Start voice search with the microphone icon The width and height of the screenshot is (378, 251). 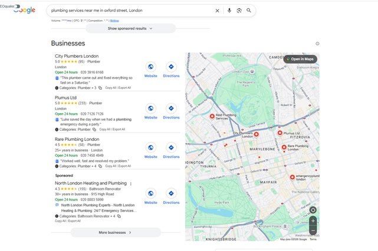(229, 11)
